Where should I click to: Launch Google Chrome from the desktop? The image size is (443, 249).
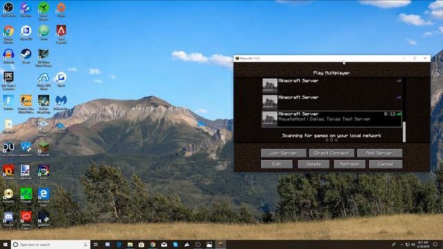tap(8, 34)
